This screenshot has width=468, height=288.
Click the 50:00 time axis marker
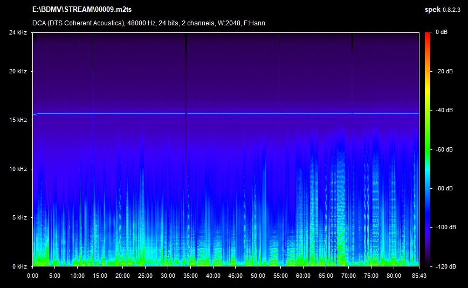[258, 275]
